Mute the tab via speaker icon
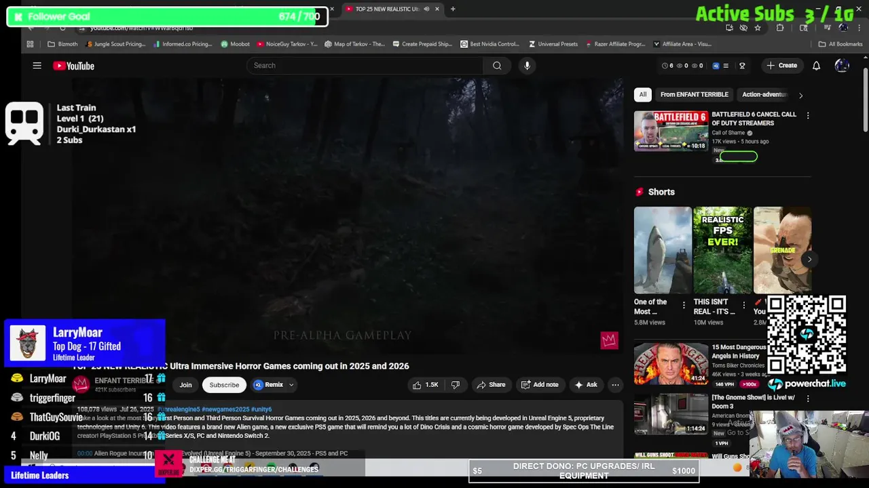 point(426,9)
